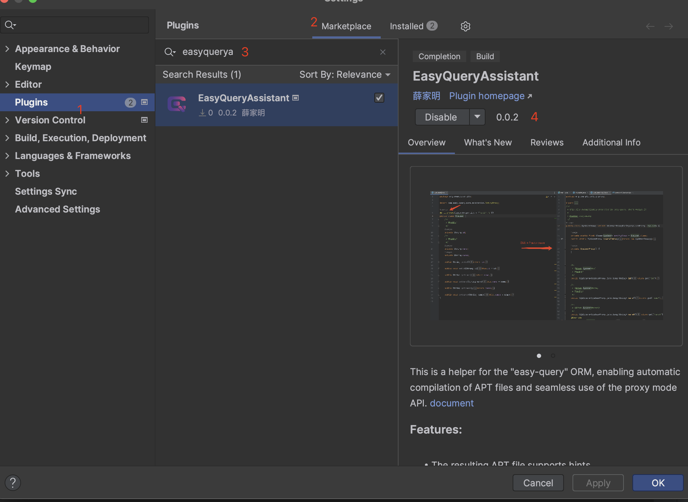Open the What's New tab
Screen dimensions: 688x502
488,143
